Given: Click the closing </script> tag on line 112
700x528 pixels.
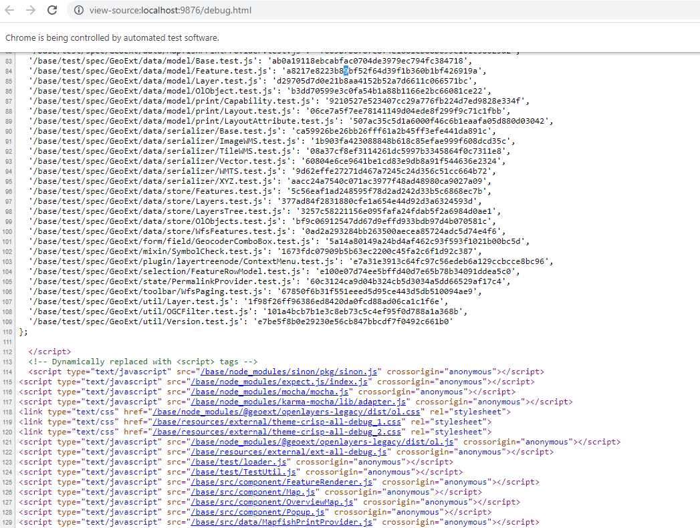Looking at the screenshot, I should click(49, 352).
